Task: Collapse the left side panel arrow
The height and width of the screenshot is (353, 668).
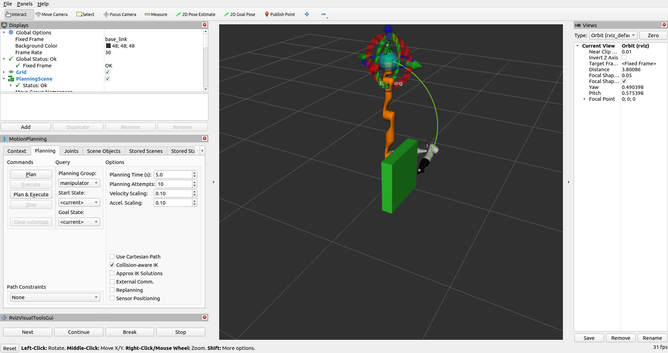Action: 213,182
